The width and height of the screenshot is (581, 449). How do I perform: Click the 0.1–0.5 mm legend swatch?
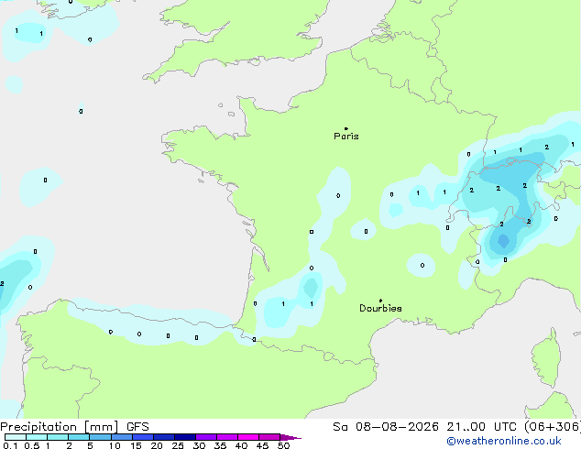(x=16, y=437)
